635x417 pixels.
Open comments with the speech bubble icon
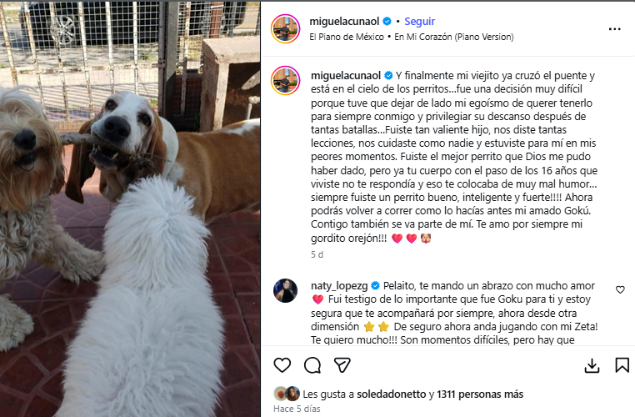click(x=312, y=365)
